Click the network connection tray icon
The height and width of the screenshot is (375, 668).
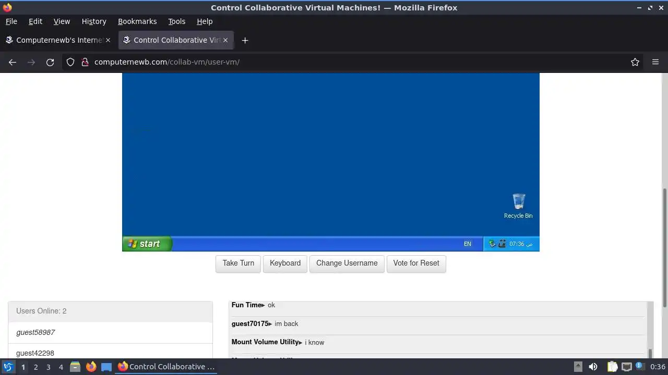tap(627, 367)
